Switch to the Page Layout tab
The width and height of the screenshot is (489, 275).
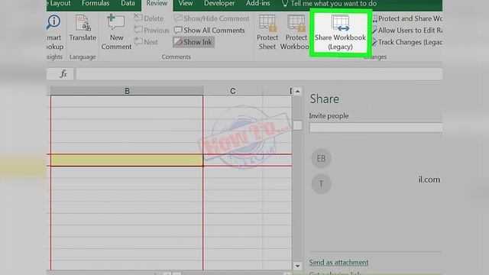pos(60,3)
